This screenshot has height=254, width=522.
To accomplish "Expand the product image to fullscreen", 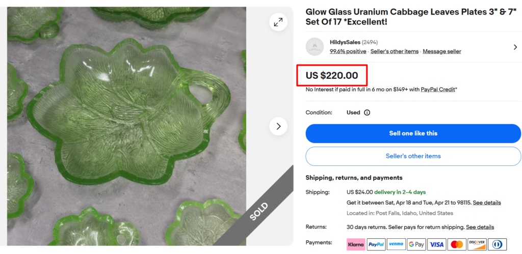I will (x=278, y=22).
